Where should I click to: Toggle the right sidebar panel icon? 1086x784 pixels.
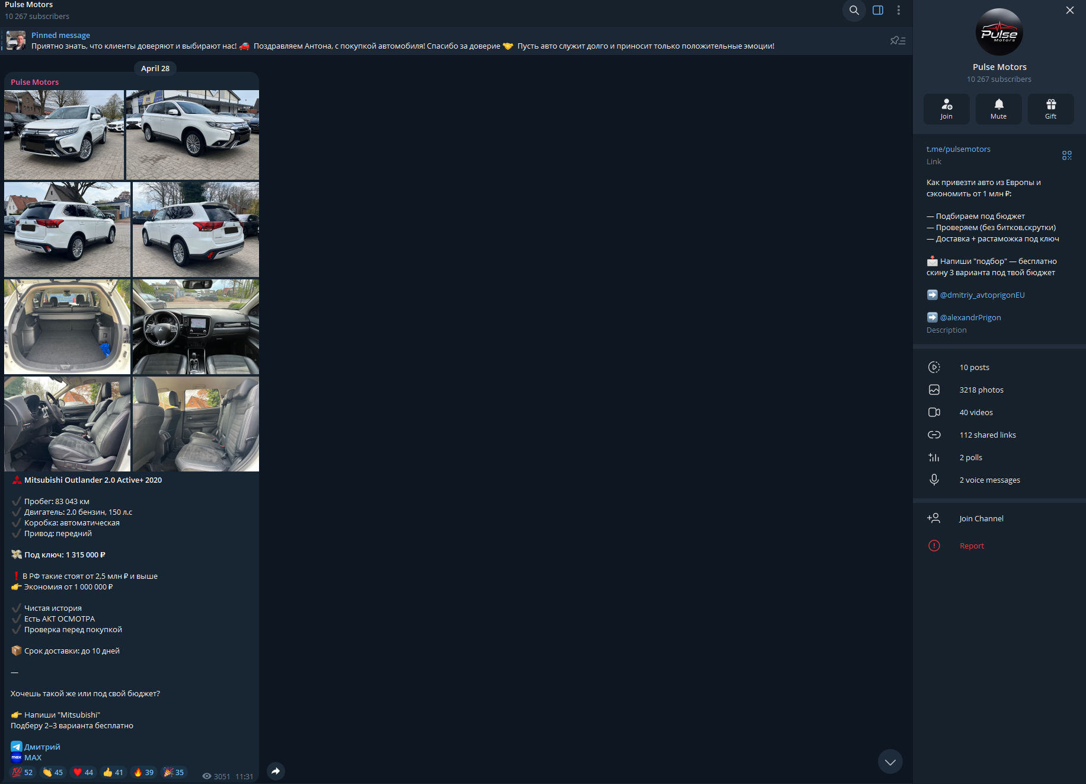coord(878,10)
